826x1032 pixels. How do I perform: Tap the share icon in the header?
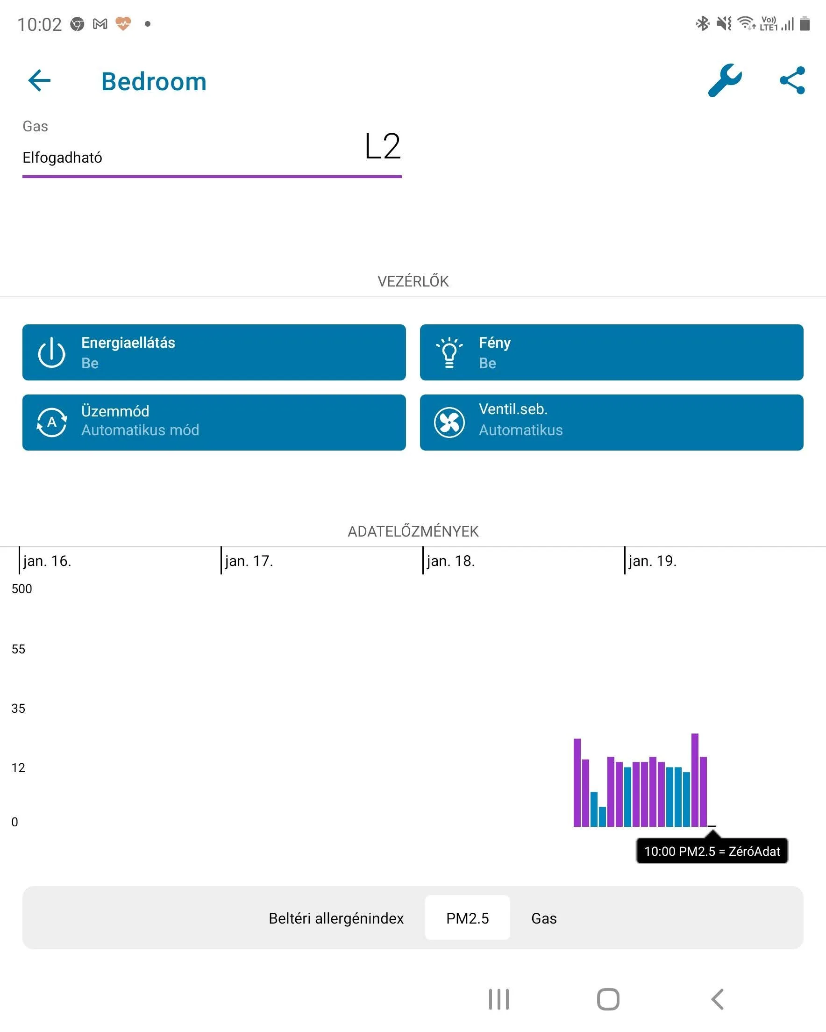pyautogui.click(x=792, y=80)
